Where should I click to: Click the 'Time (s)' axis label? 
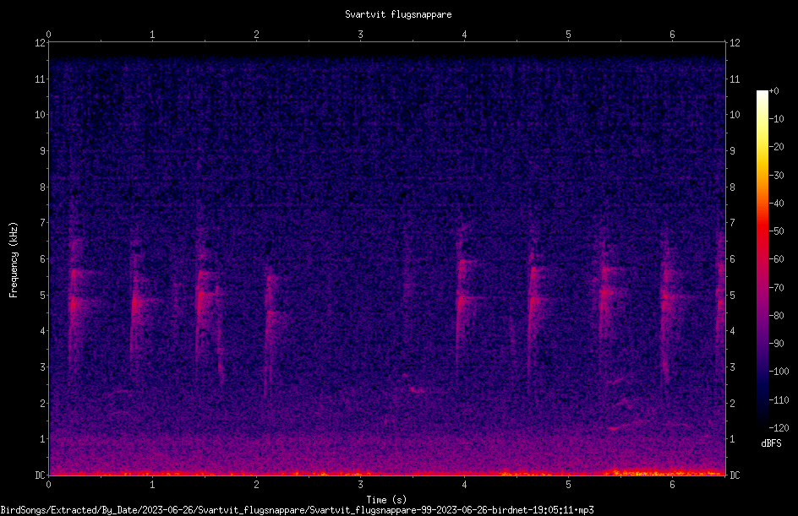386,500
